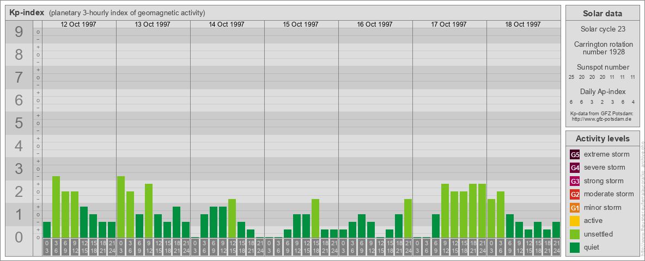This screenshot has height=261, width=645.
Task: Click the extreme storm legend label
Action: pyautogui.click(x=607, y=154)
